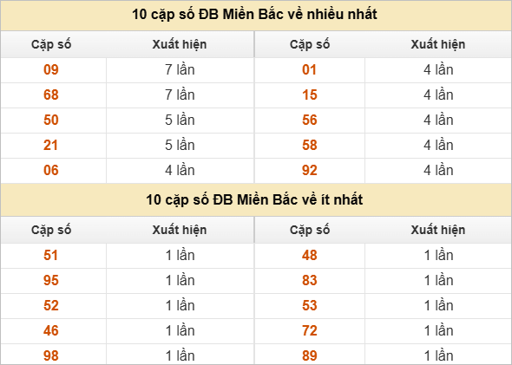This screenshot has height=365, width=512.
Task: Click the '10 cặp số ĐB Miền Bắc về ít nhất' header
Action: tap(254, 200)
